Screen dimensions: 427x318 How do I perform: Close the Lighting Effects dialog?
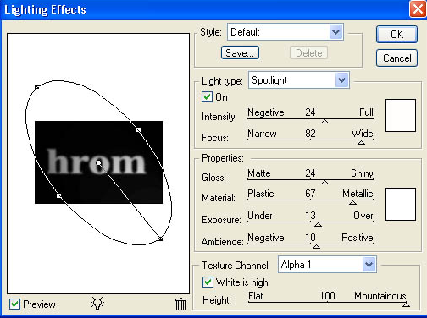[418, 9]
